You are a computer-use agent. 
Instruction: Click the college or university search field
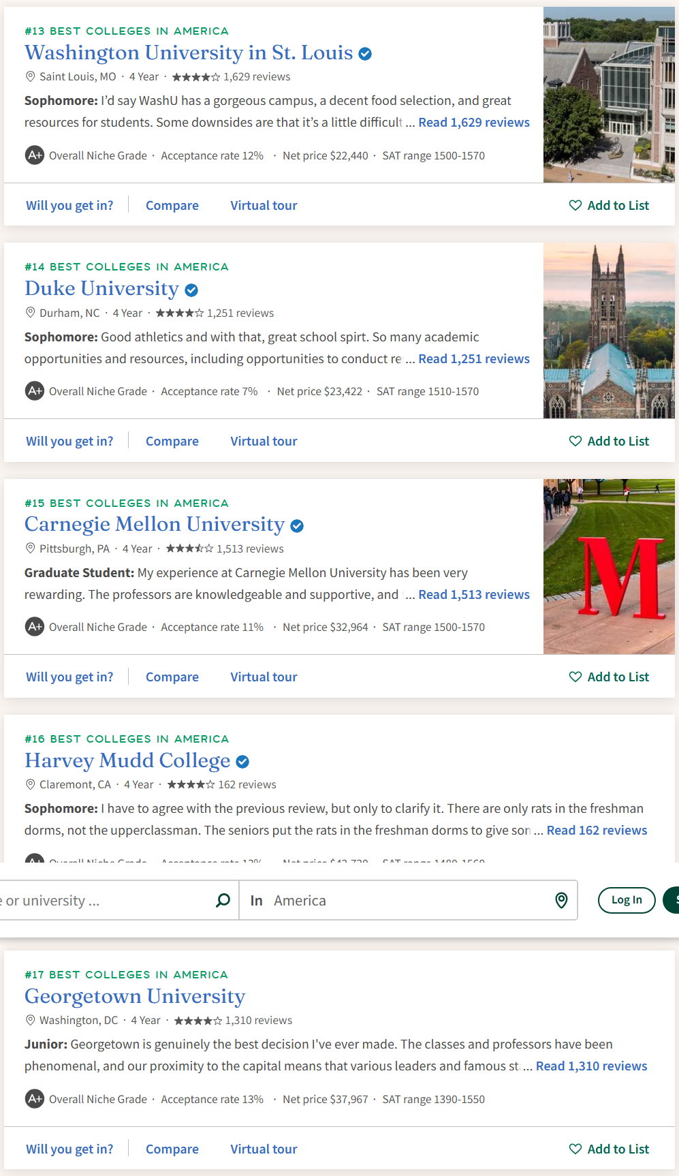point(119,901)
